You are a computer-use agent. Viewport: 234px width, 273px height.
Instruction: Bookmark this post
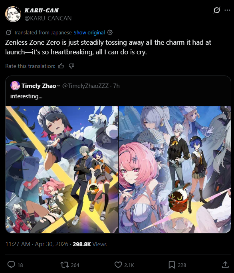pyautogui.click(x=172, y=265)
